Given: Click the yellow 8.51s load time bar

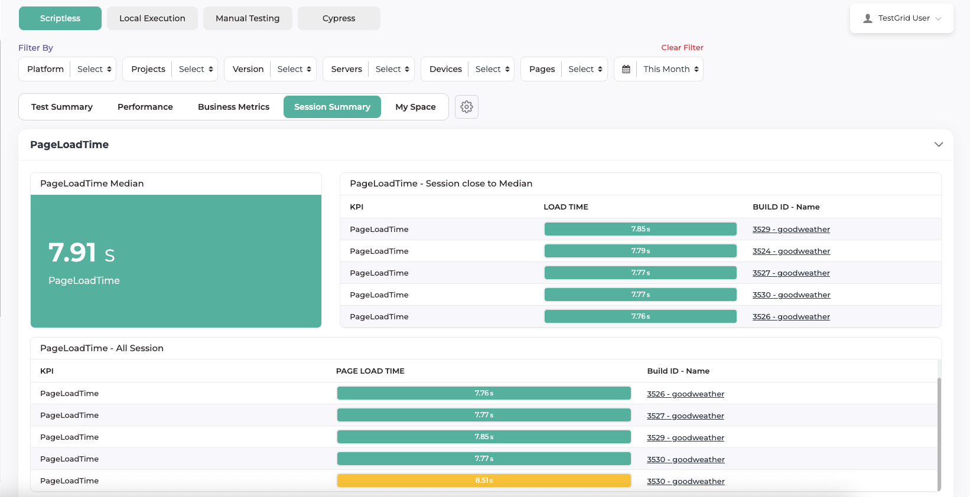Looking at the screenshot, I should (484, 480).
